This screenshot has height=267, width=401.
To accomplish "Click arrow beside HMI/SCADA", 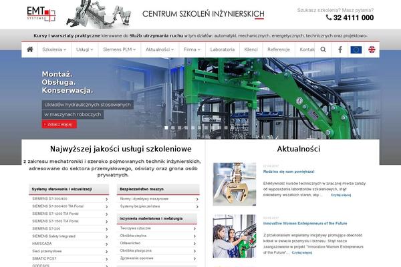I will click(107, 244).
